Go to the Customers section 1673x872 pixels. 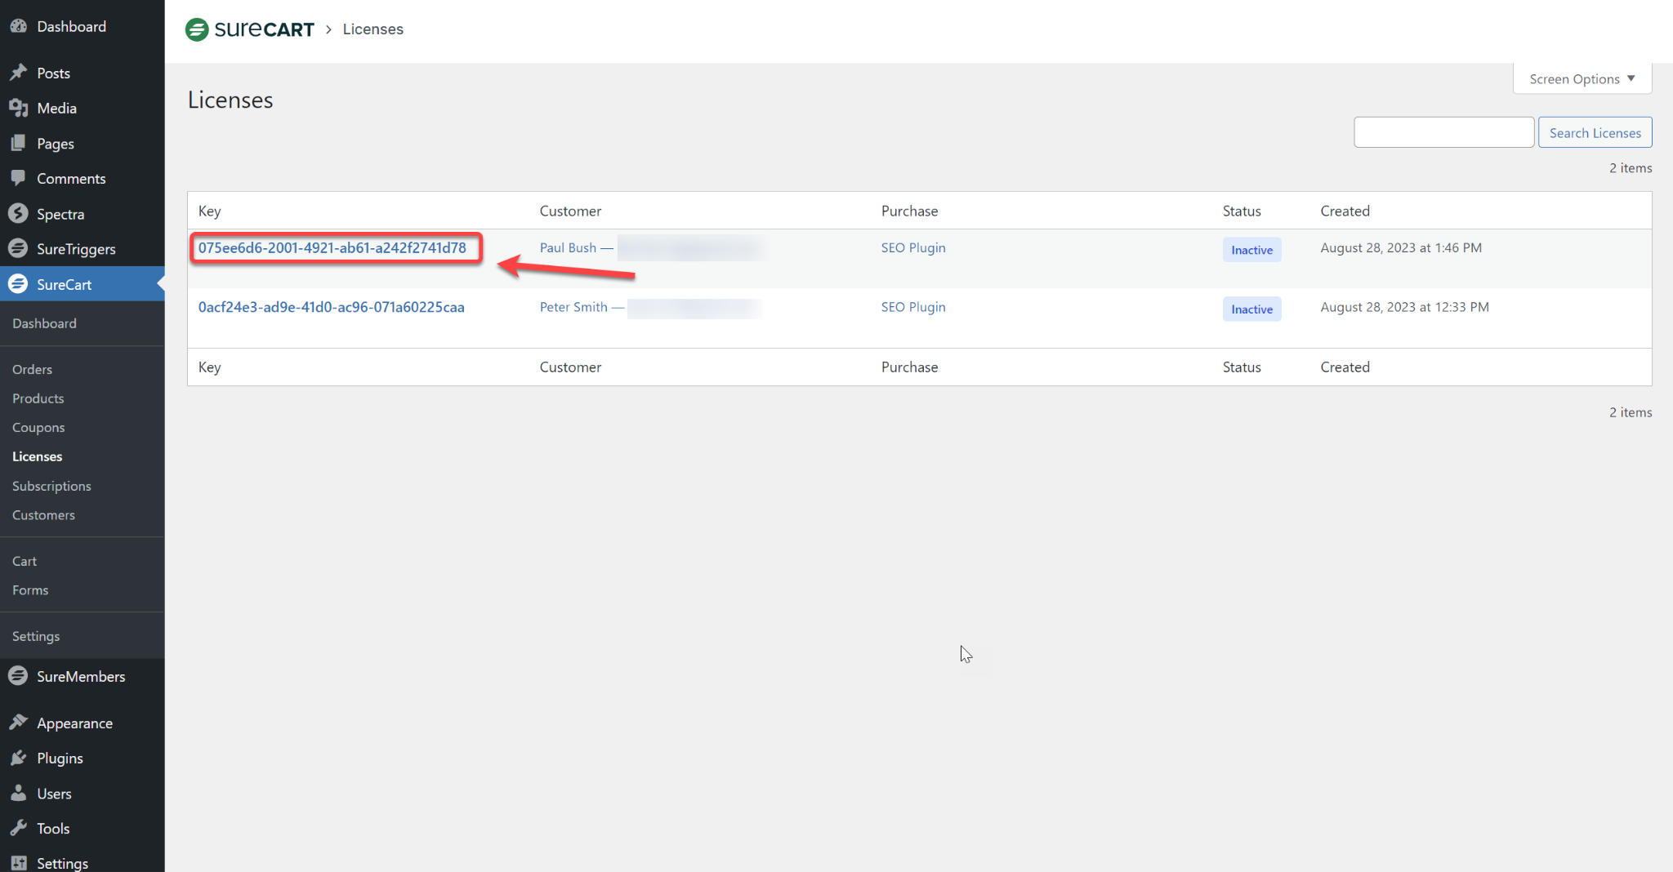tap(43, 515)
